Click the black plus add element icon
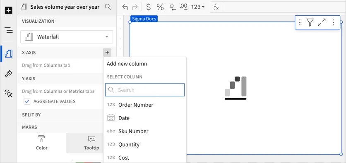Image resolution: width=346 pixels, height=163 pixels. click(8, 10)
